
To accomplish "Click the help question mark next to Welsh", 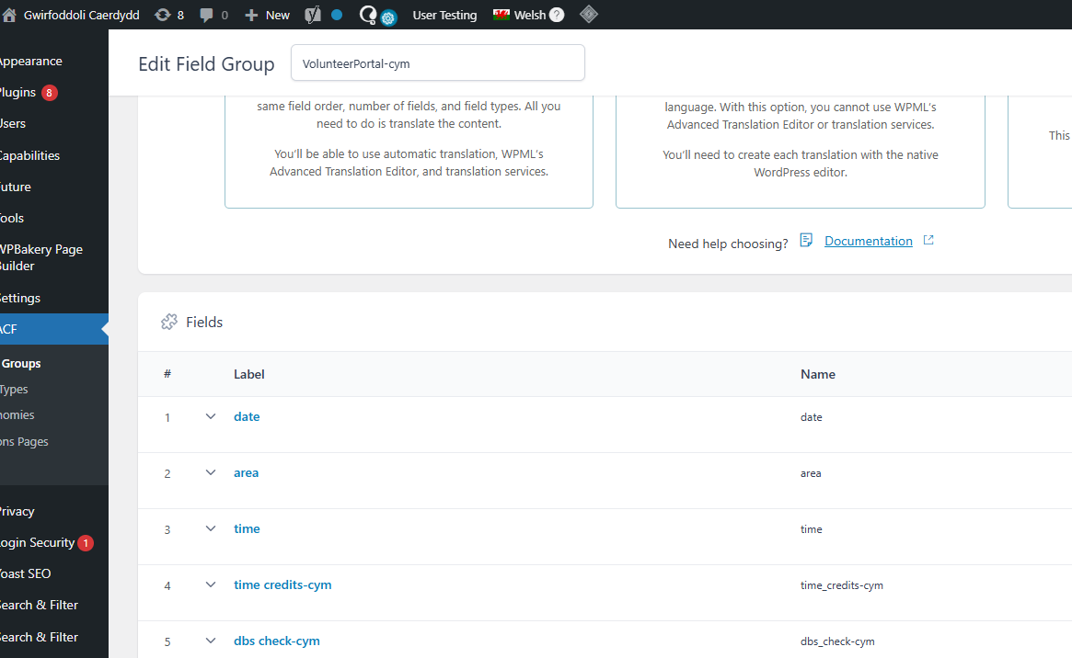I will pyautogui.click(x=557, y=15).
